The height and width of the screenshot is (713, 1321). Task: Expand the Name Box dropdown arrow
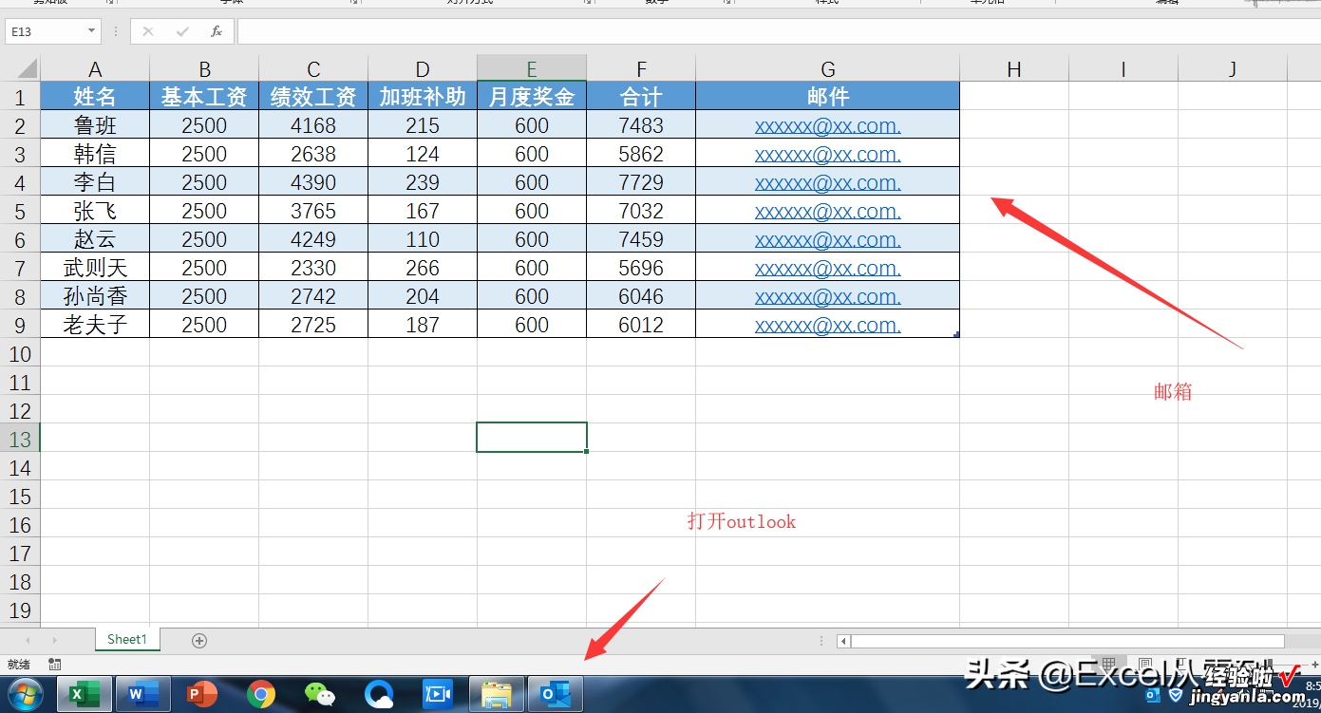pos(92,31)
